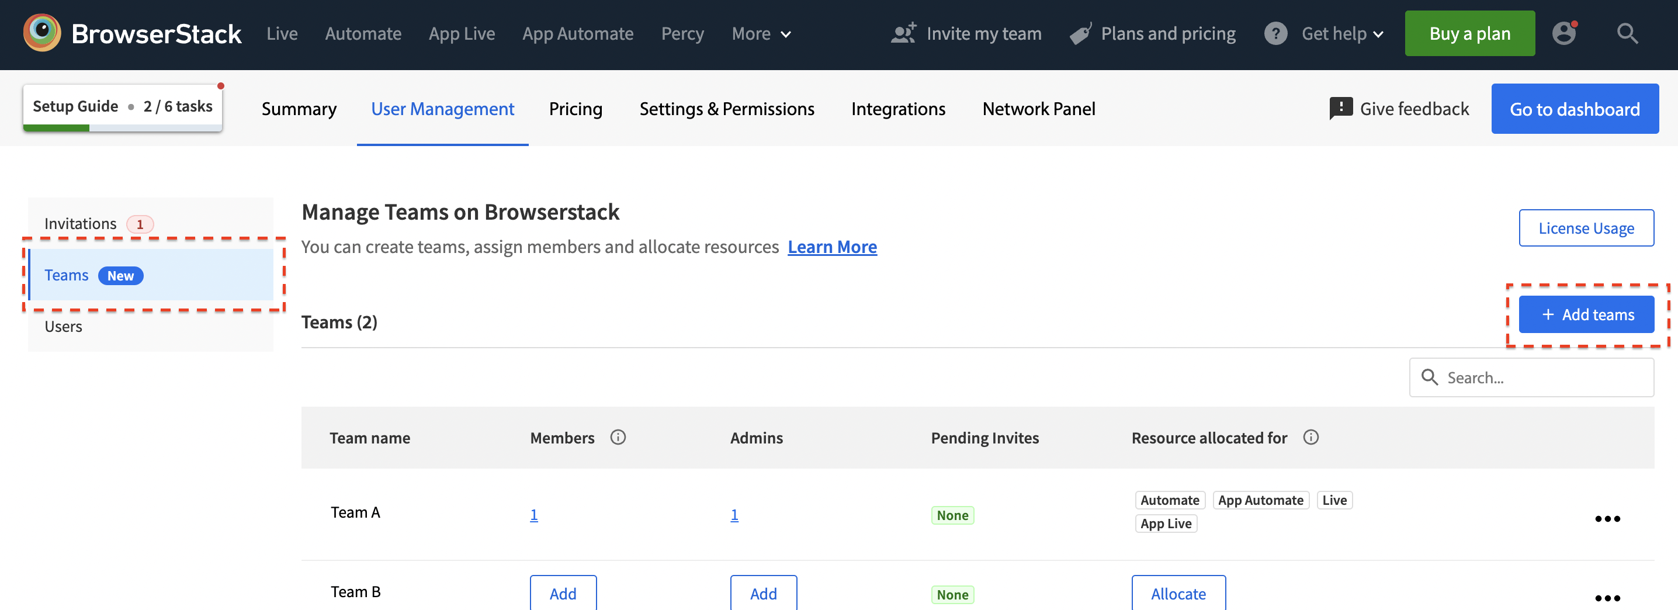Open the three-dot menu for Team B
This screenshot has height=610, width=1678.
point(1607,597)
